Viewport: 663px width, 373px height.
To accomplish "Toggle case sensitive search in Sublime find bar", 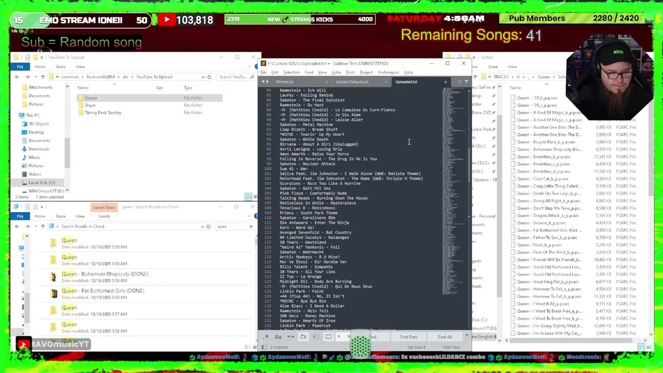I will pyautogui.click(x=278, y=337).
